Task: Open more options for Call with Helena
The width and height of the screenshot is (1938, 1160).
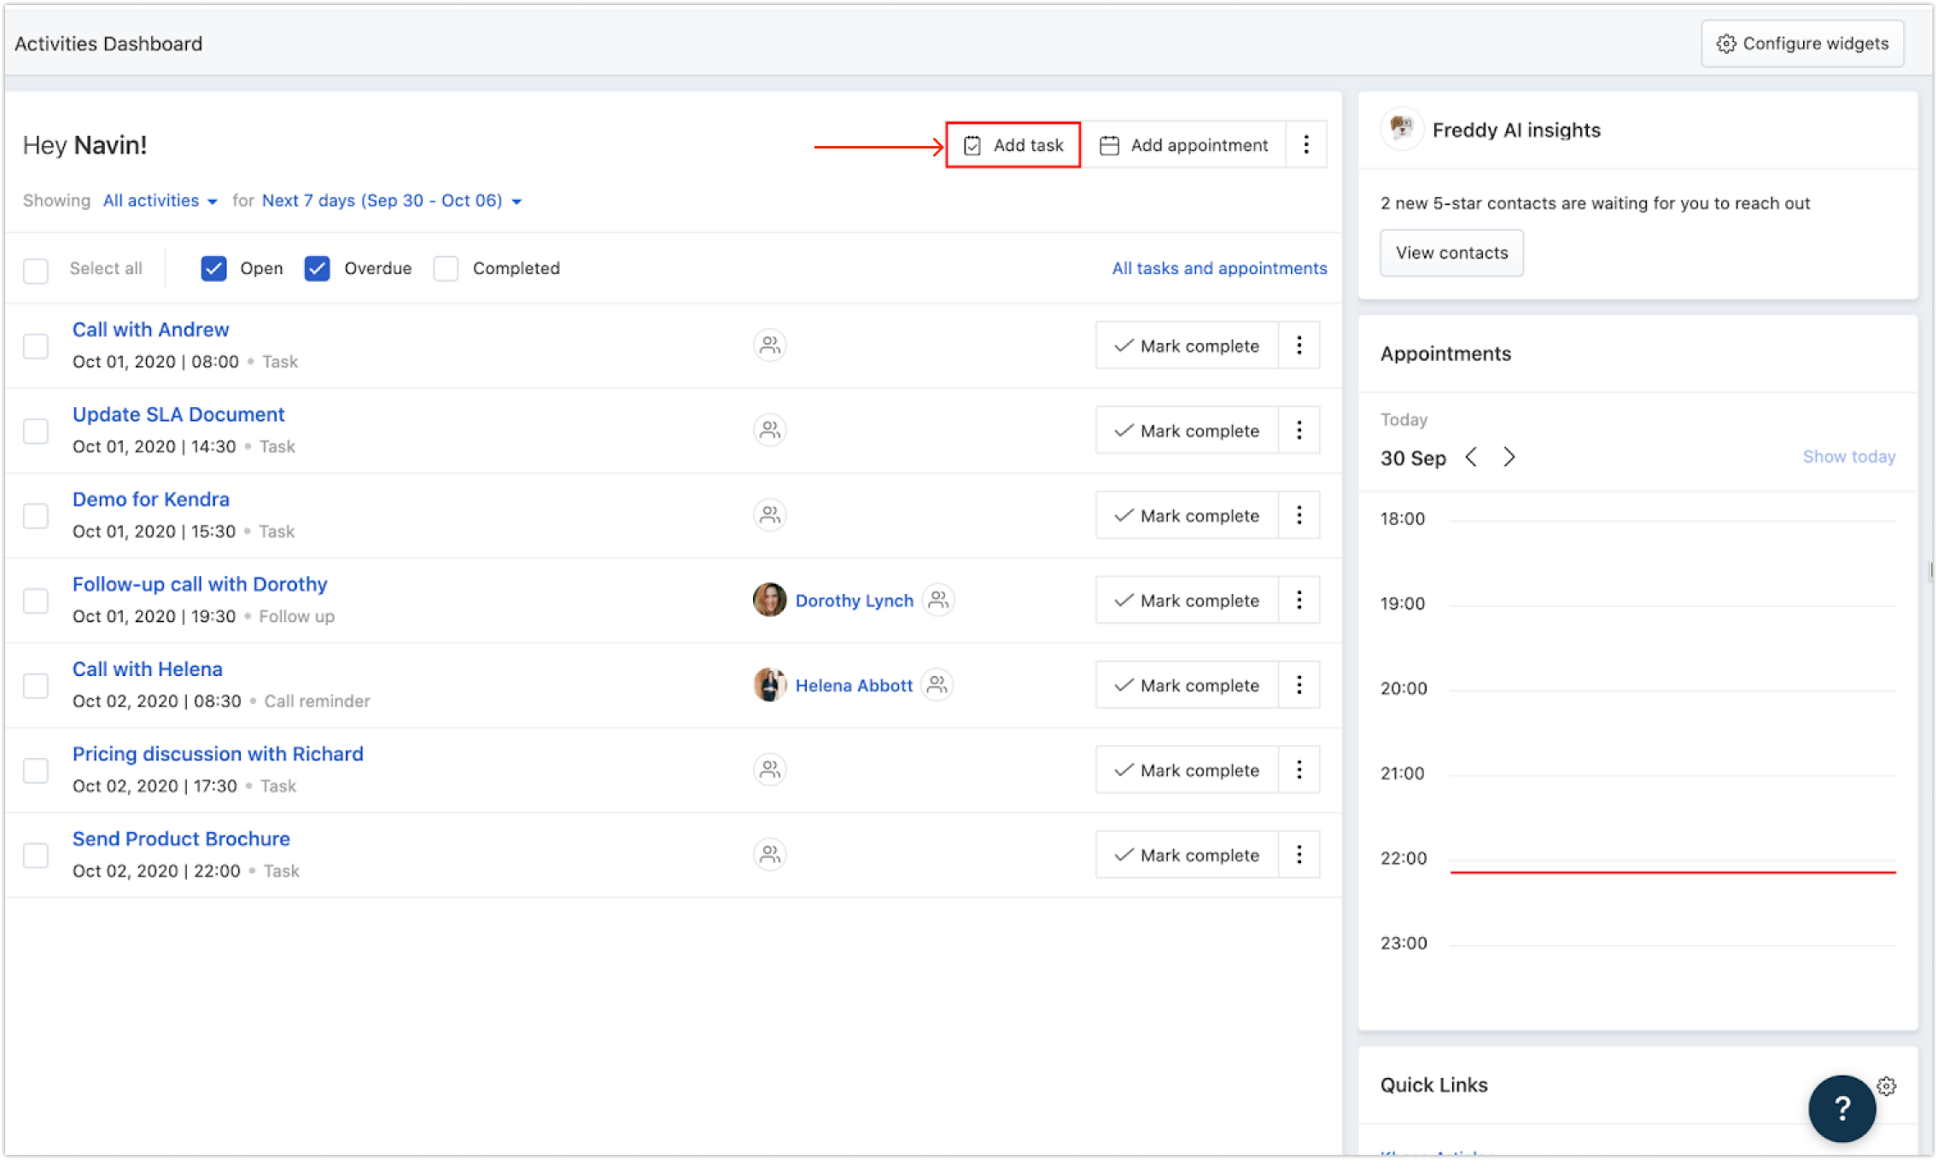Action: click(1299, 685)
